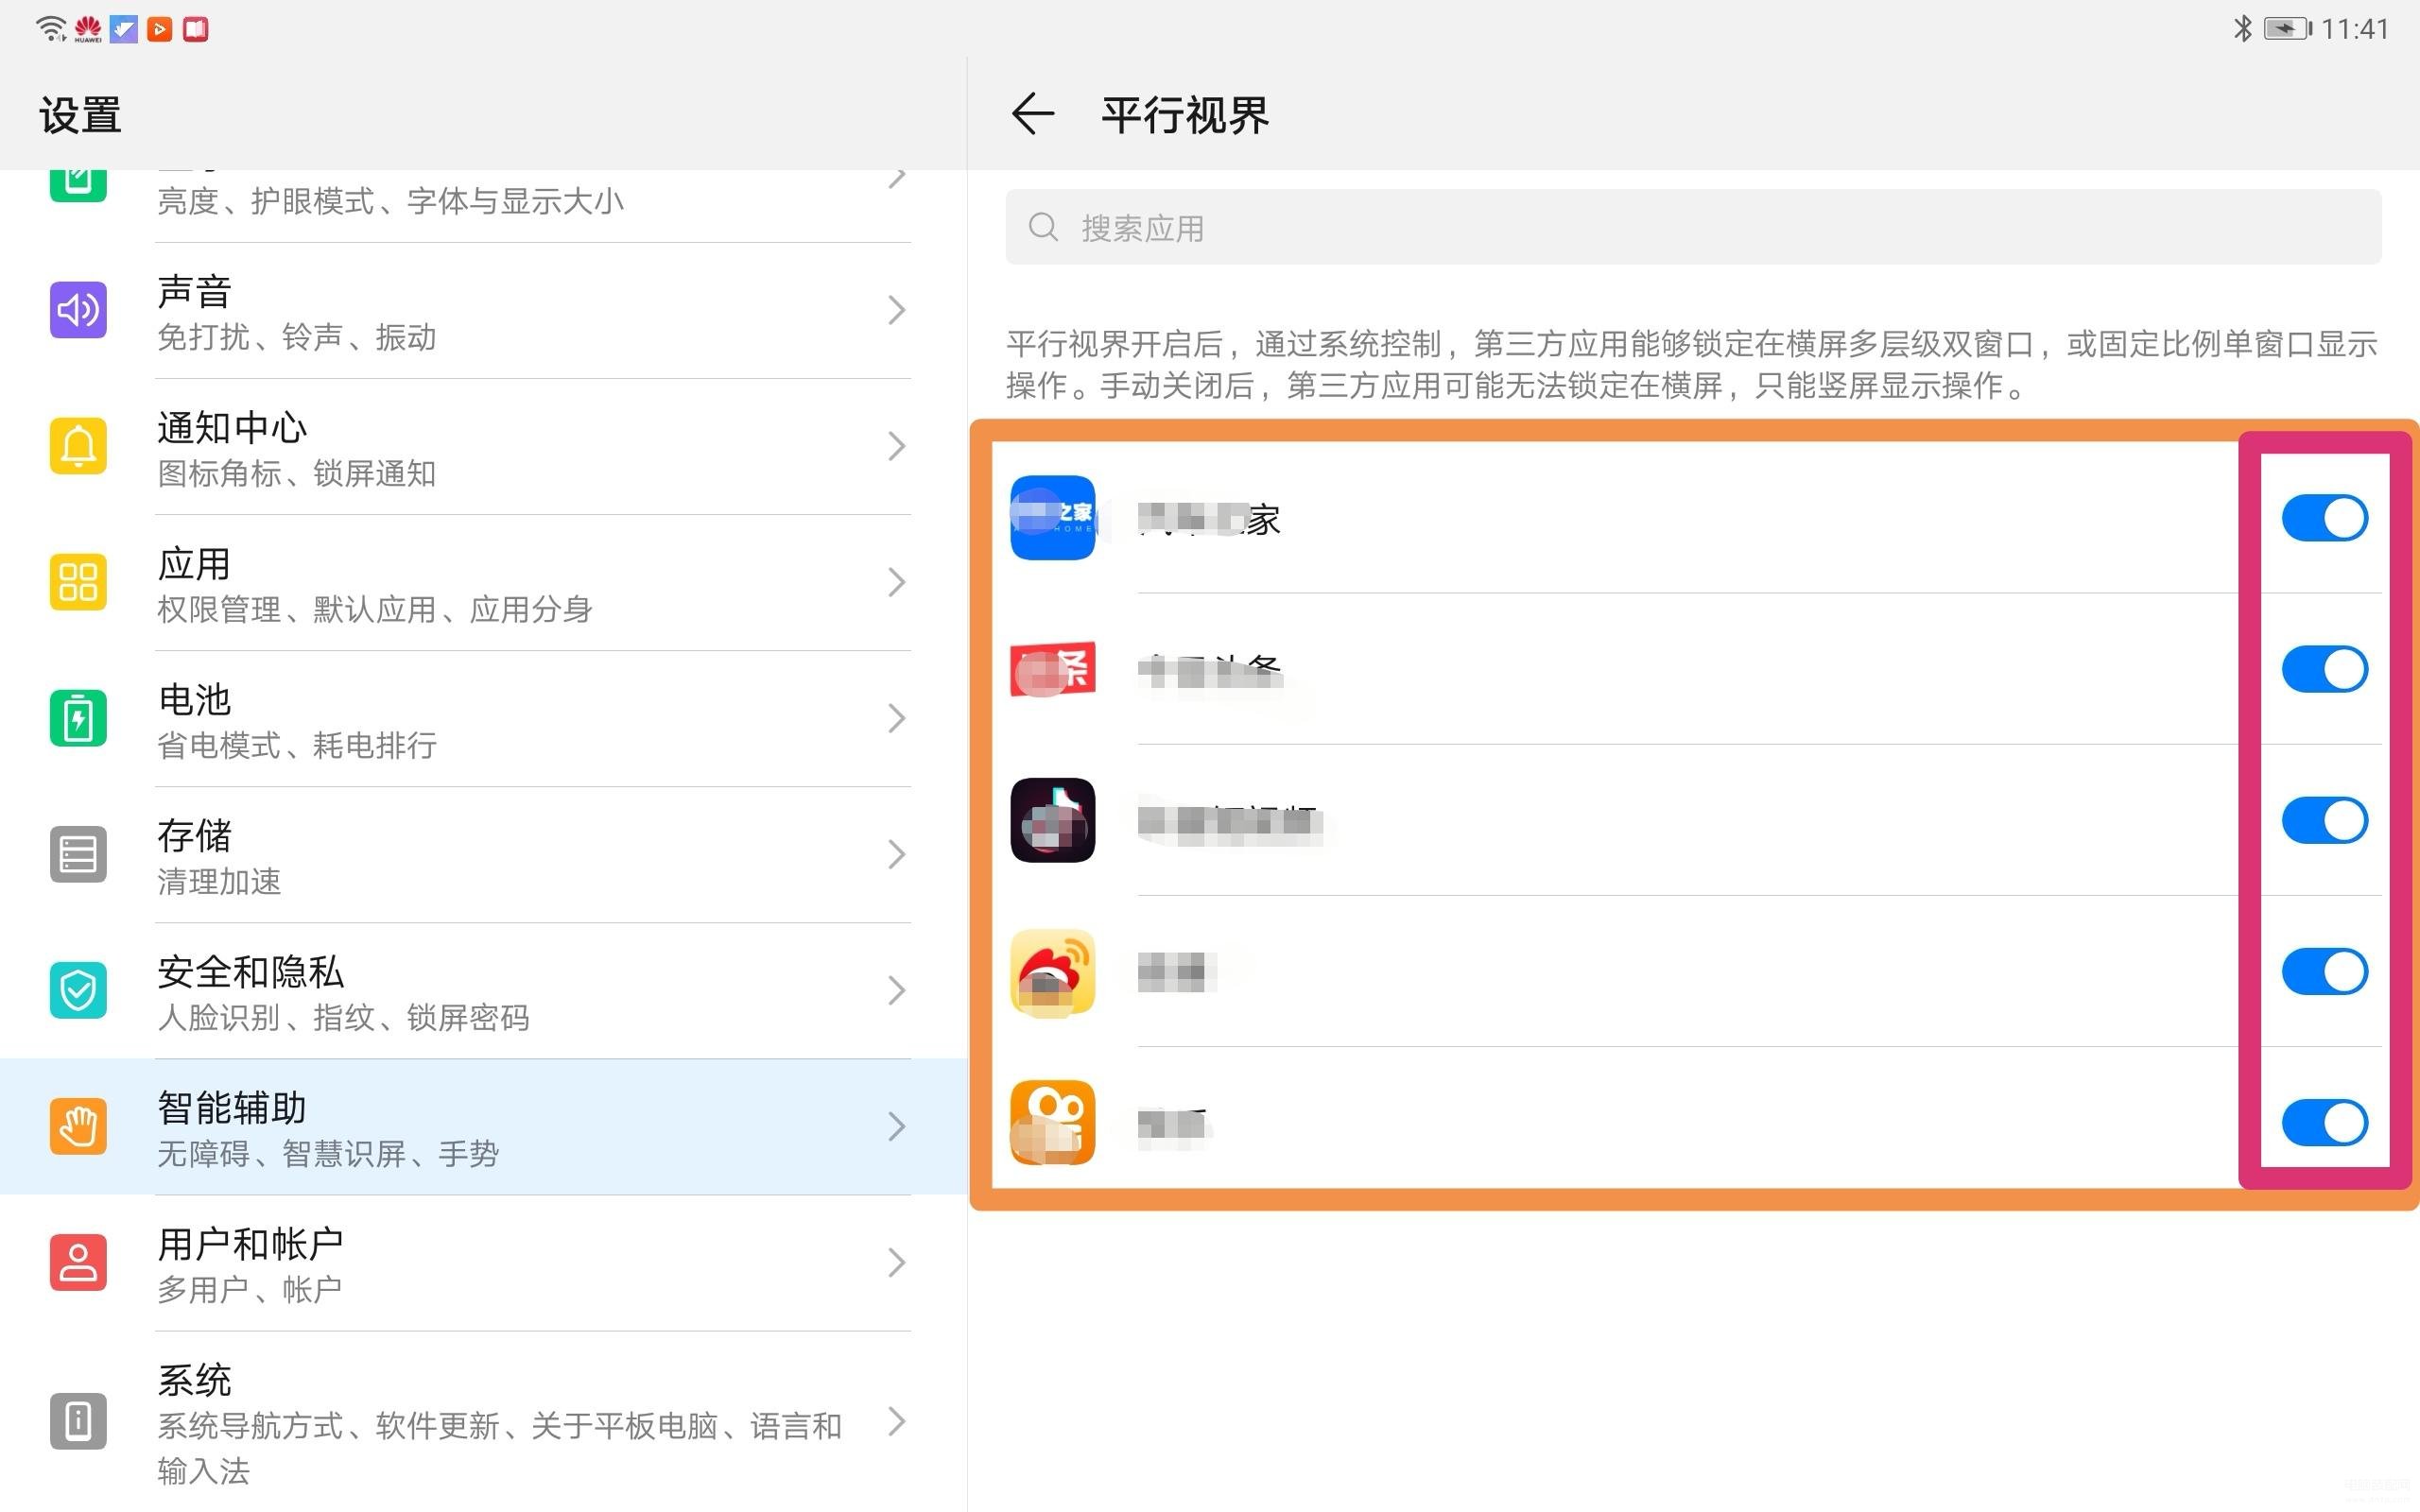
Task: Tap the orange 智能辅助 hand icon
Action: [78, 1126]
